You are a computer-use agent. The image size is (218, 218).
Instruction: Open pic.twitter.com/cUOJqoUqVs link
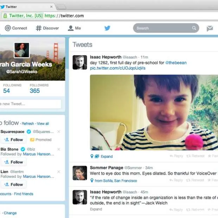(x=118, y=68)
